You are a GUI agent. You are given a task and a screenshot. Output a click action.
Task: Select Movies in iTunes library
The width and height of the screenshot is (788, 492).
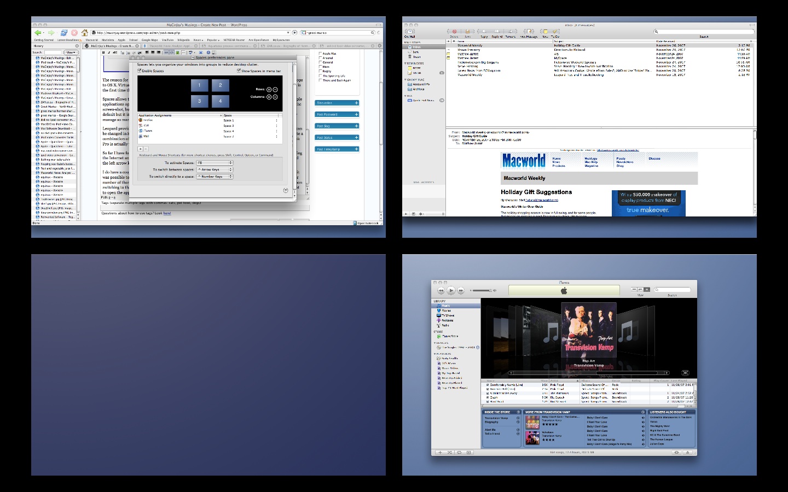click(447, 311)
